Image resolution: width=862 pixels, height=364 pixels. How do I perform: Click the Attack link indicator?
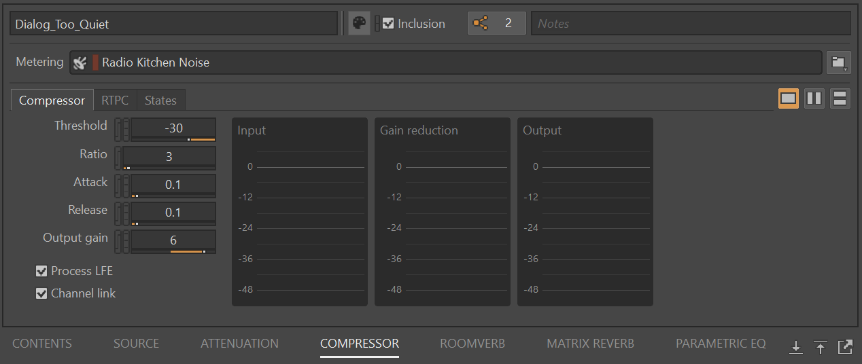[118, 185]
